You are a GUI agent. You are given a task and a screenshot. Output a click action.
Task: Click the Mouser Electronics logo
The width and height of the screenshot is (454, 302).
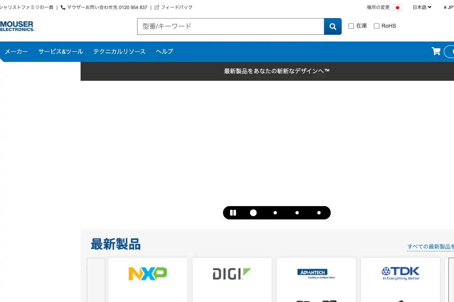pos(17,26)
